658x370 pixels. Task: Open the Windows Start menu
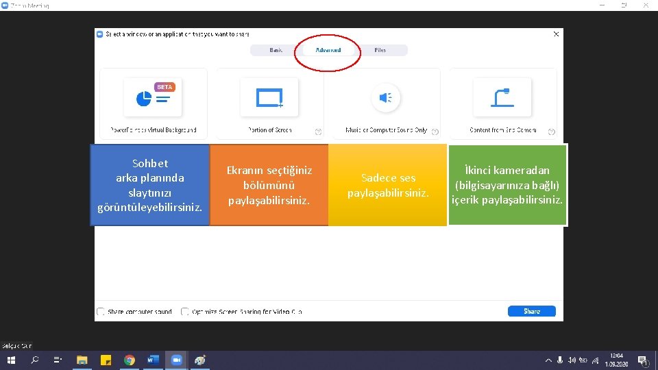click(12, 360)
